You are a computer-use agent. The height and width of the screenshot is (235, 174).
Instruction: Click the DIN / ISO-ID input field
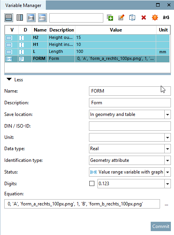point(130,126)
